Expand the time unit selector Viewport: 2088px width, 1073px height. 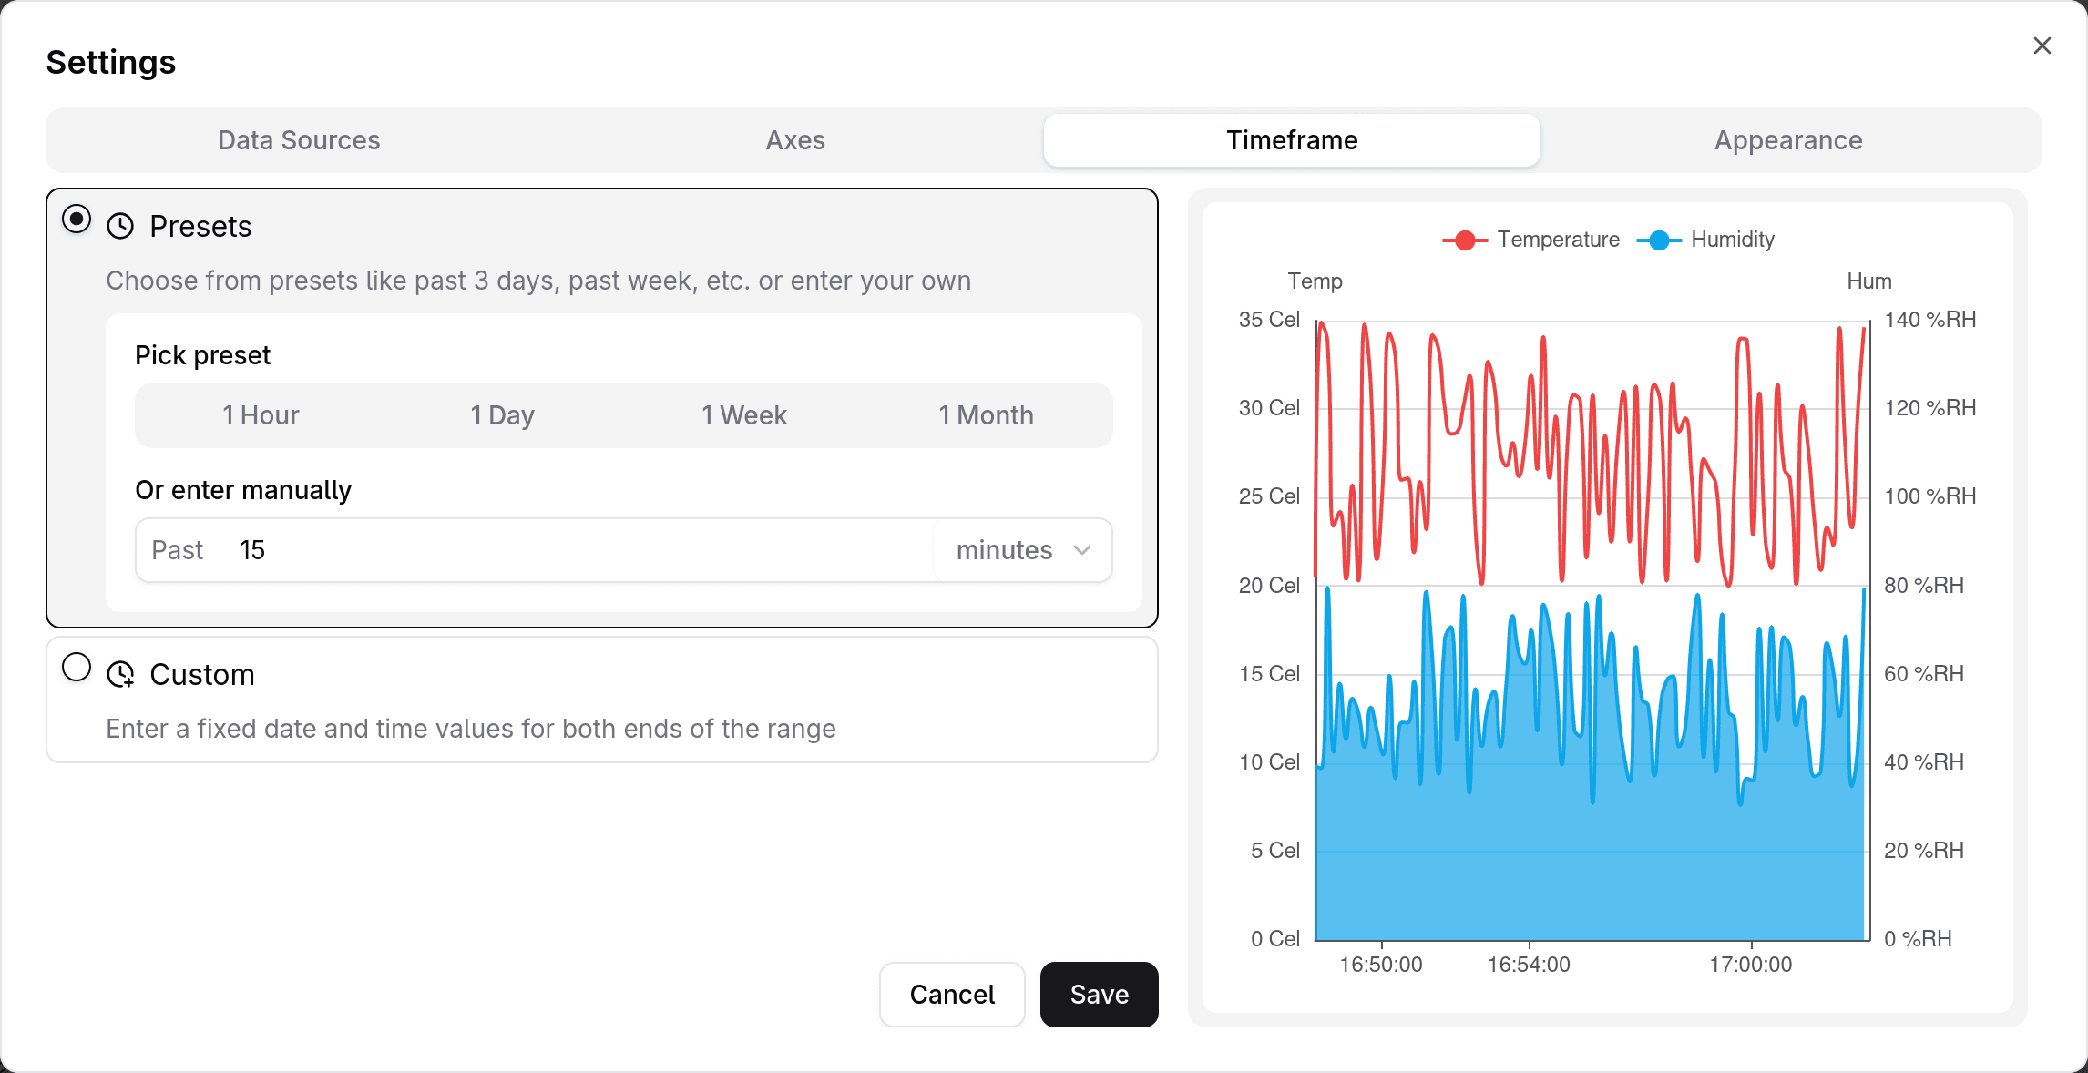[x=1021, y=550]
